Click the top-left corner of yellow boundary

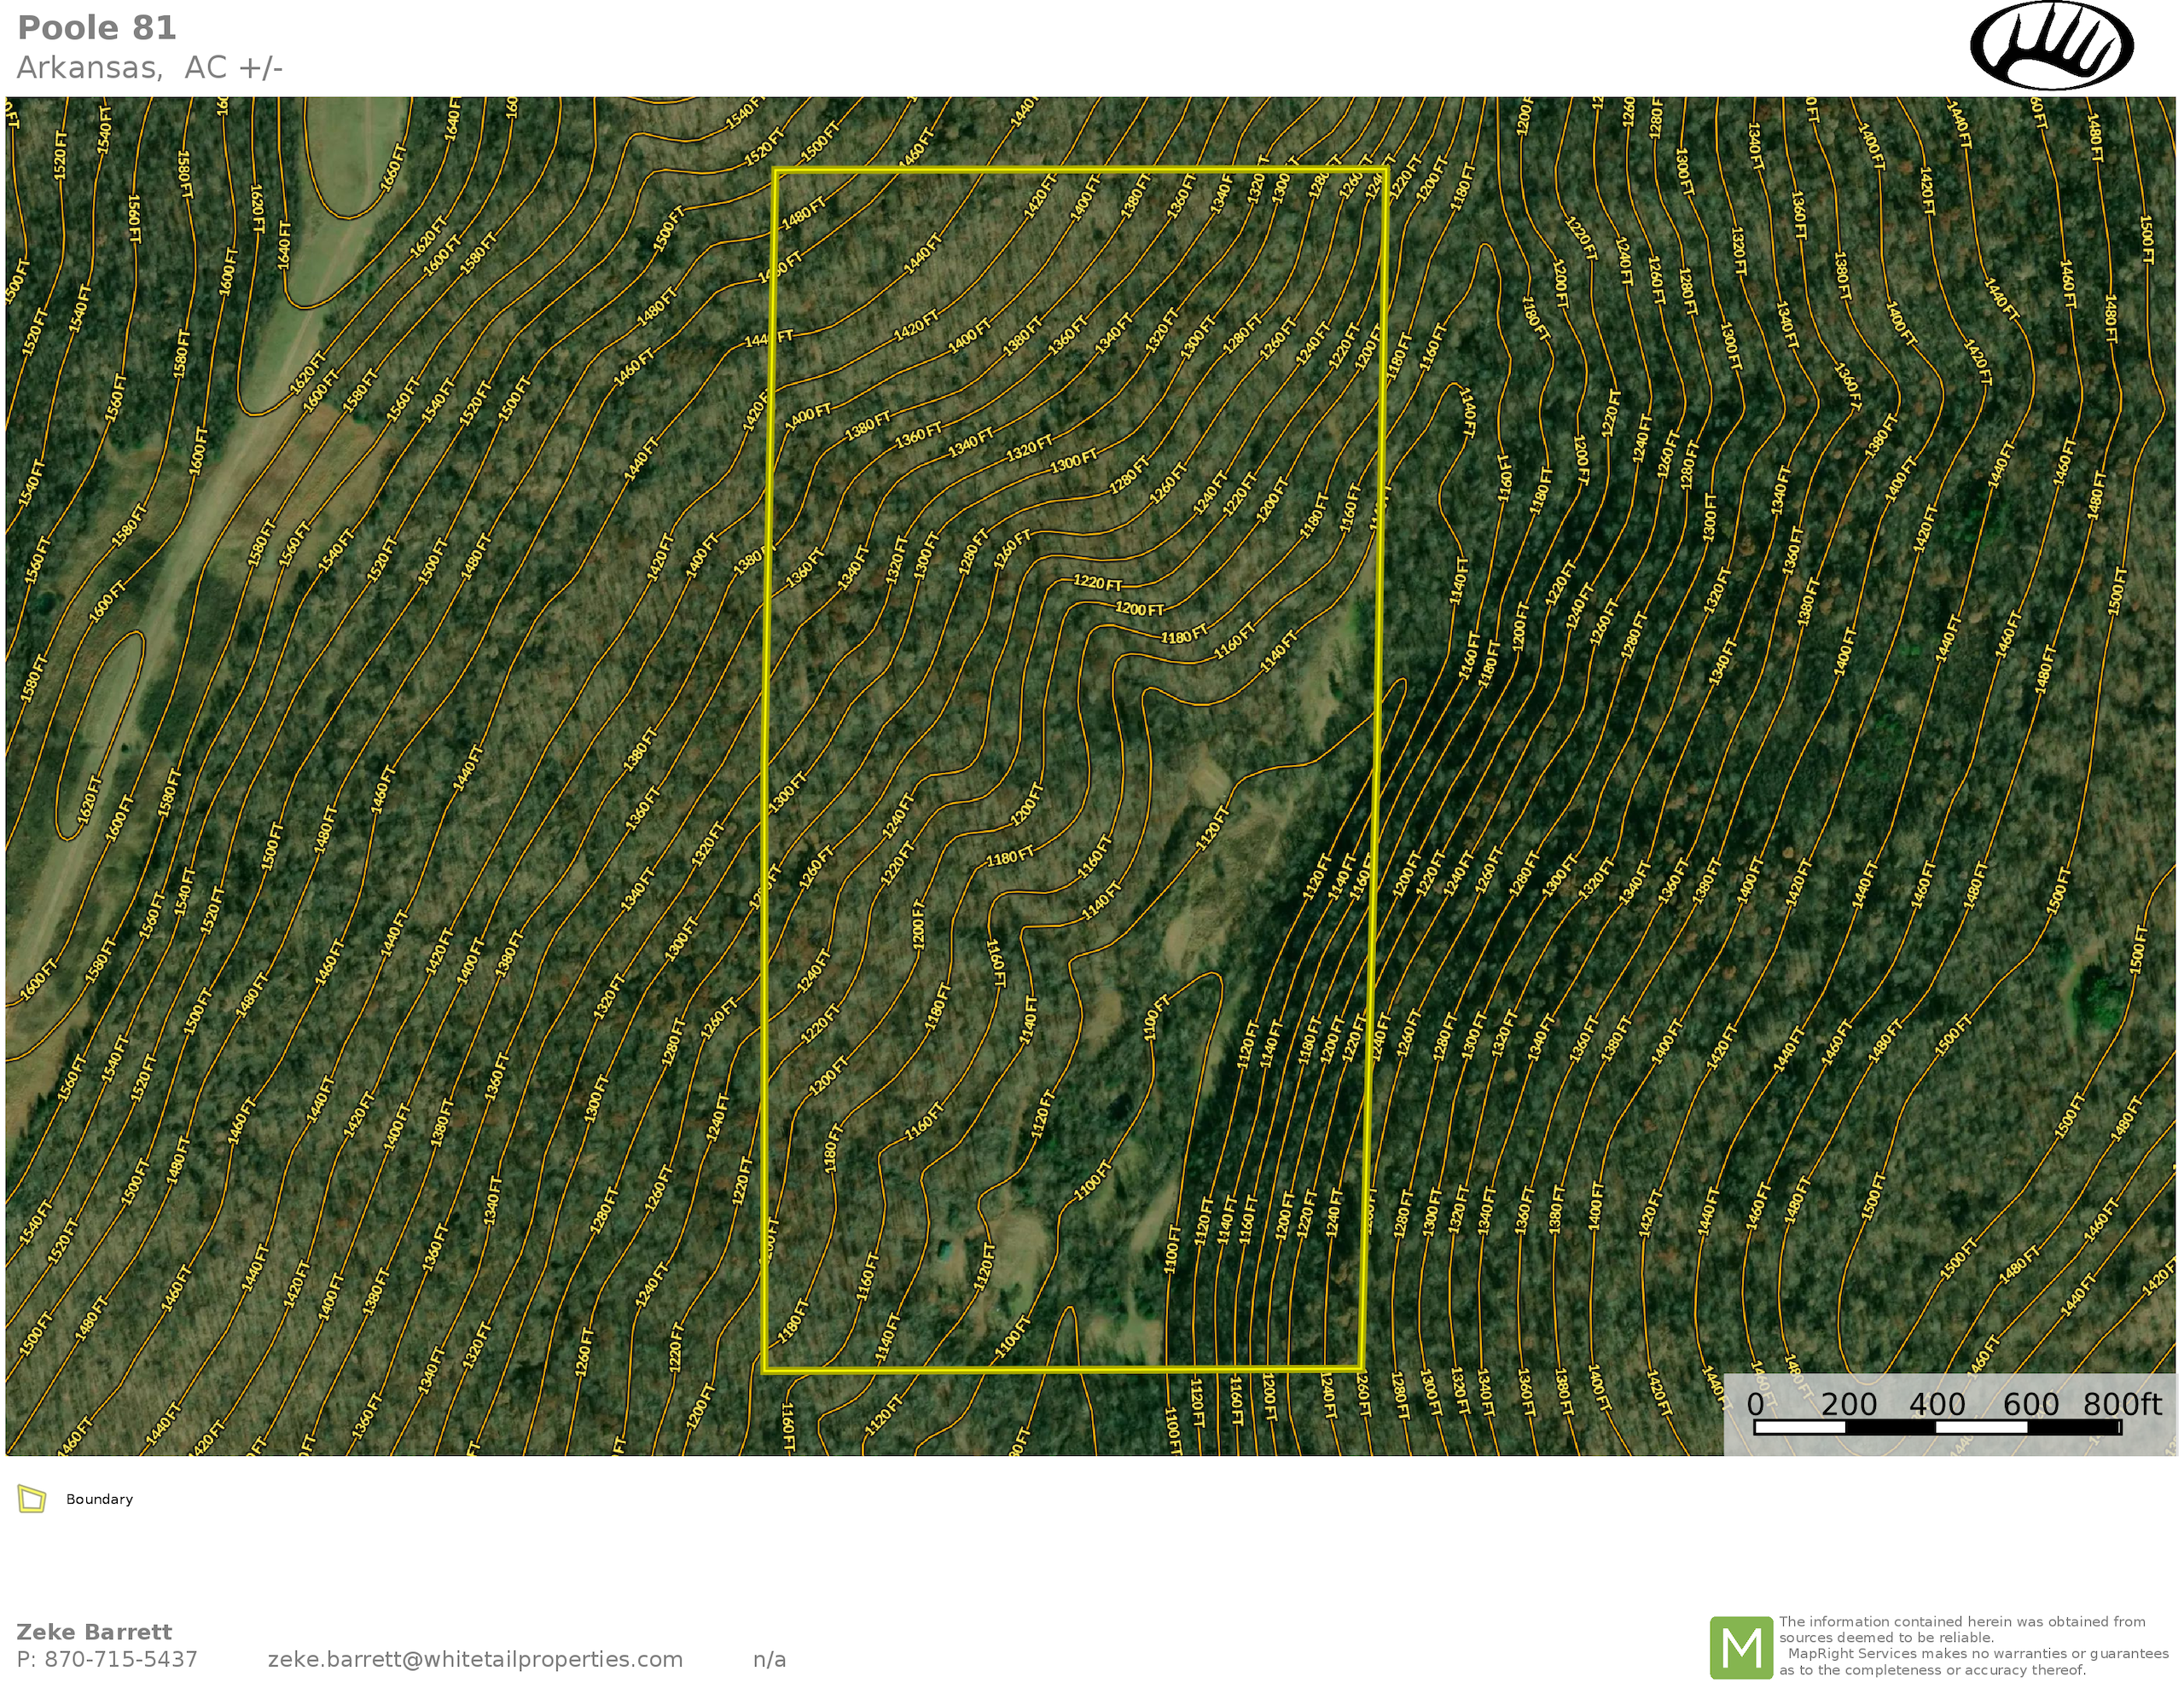[x=776, y=171]
